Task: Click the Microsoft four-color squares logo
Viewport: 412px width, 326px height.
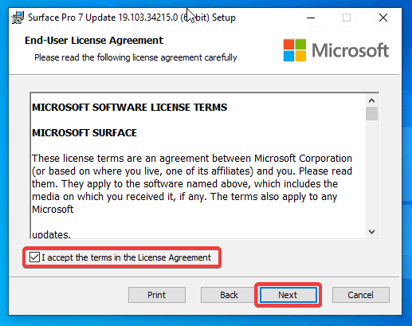Action: (294, 50)
